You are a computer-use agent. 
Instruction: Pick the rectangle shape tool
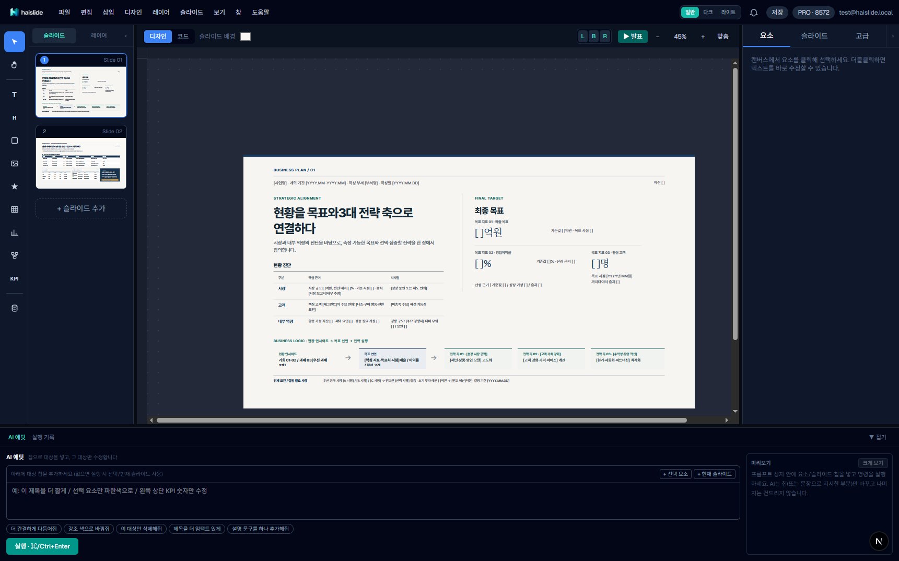(15, 141)
